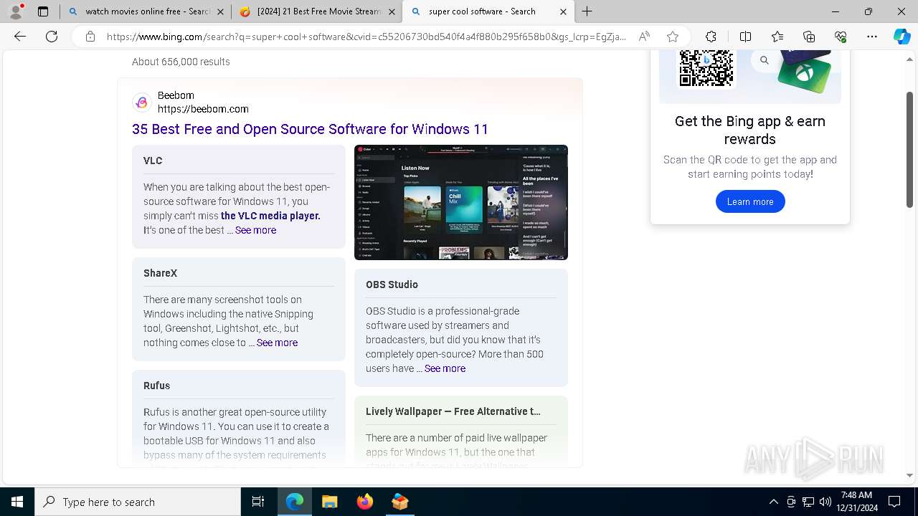Open the beebom.com URL link

coord(203,109)
